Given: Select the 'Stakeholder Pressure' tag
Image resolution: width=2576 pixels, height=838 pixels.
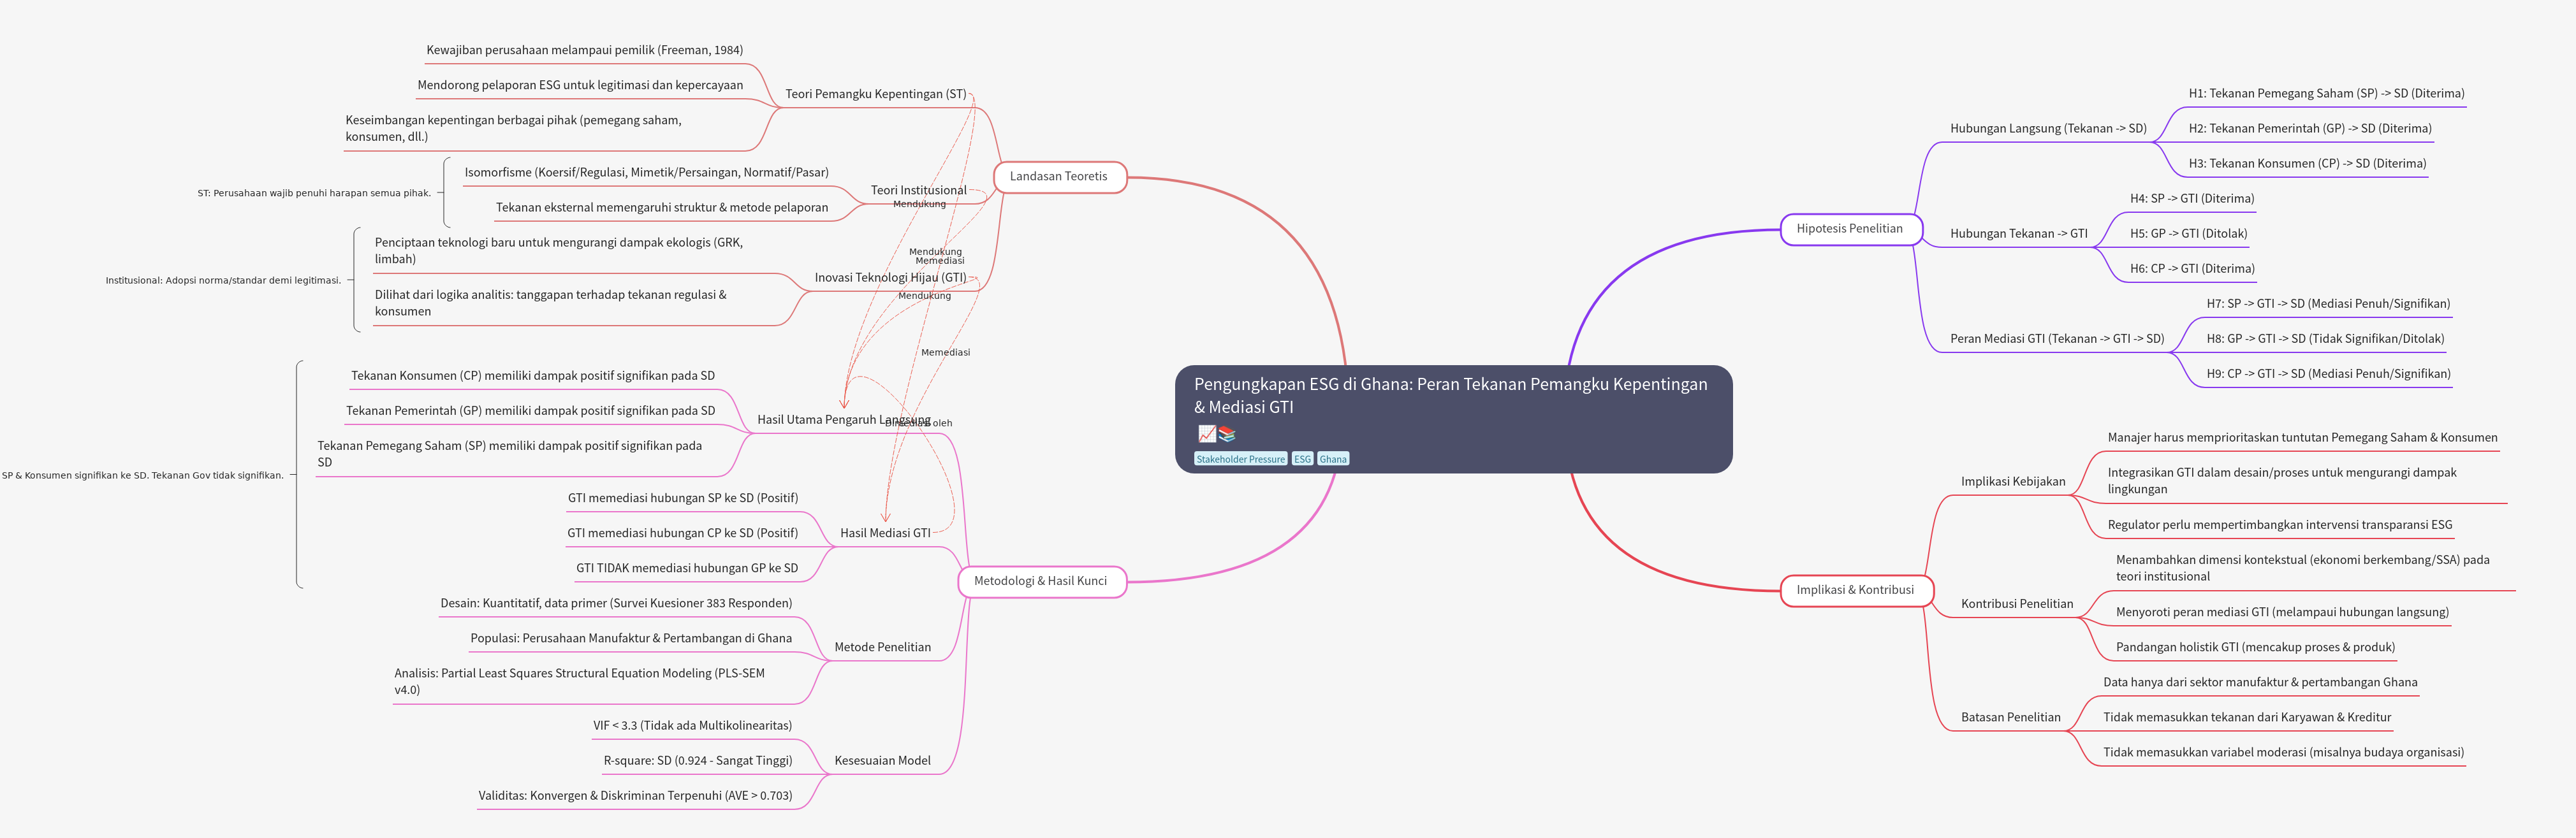Looking at the screenshot, I should click(x=1240, y=459).
